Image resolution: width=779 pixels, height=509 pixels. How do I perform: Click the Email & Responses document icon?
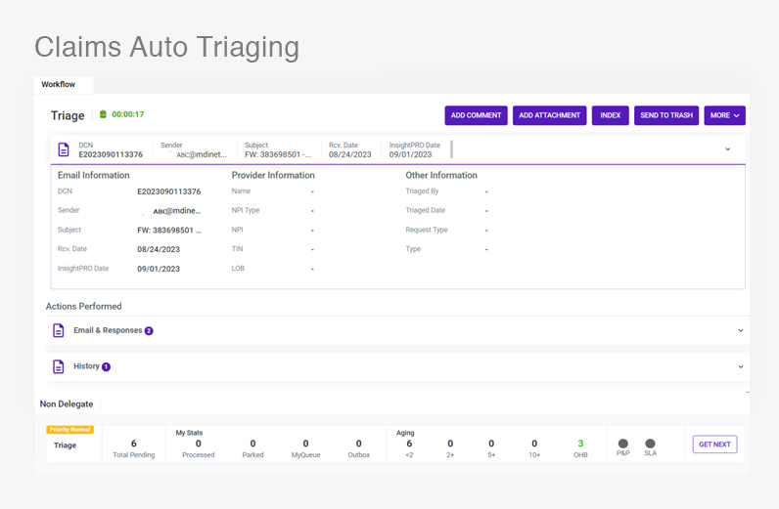58,330
